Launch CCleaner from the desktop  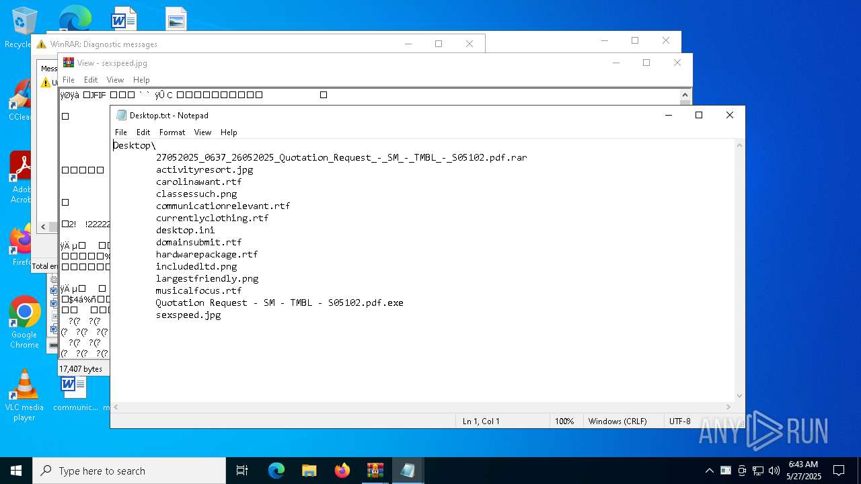click(20, 99)
